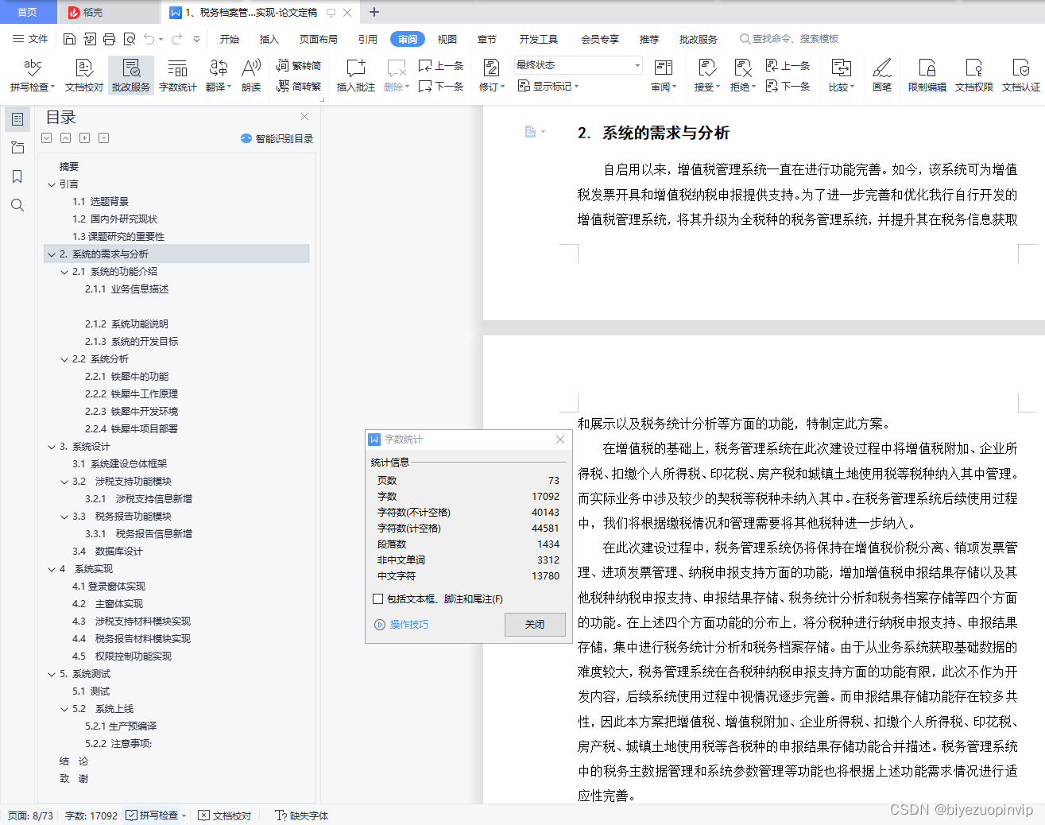
Task: Collapse the 3. 系统设计 node
Action: 52,447
